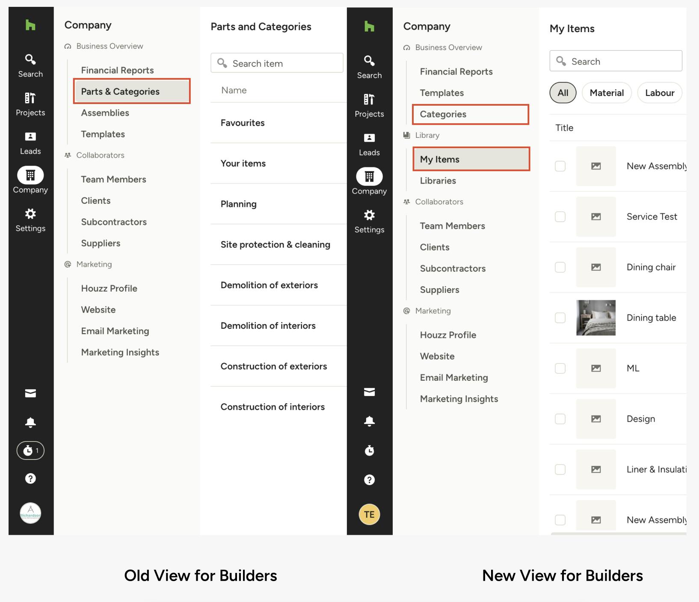Open Projects in the old view sidebar
The image size is (699, 602).
[30, 104]
